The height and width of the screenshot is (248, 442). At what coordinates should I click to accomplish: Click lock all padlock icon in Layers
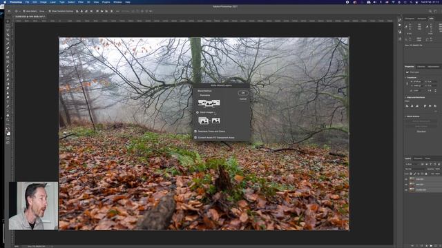click(x=426, y=174)
